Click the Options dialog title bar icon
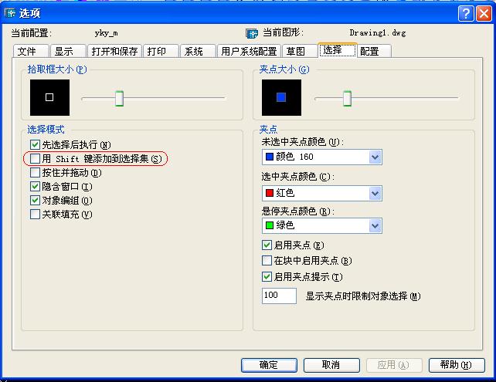The height and width of the screenshot is (382, 496). [10, 13]
